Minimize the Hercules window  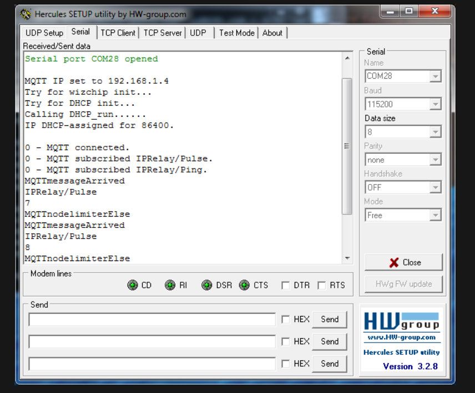tap(390, 11)
